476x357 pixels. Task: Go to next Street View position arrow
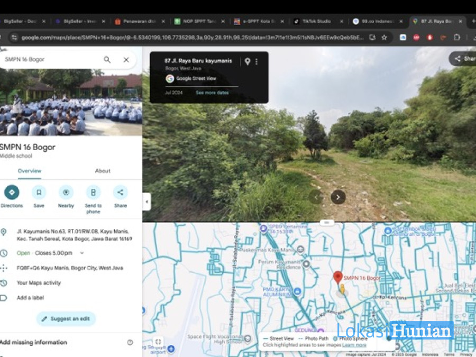click(338, 197)
